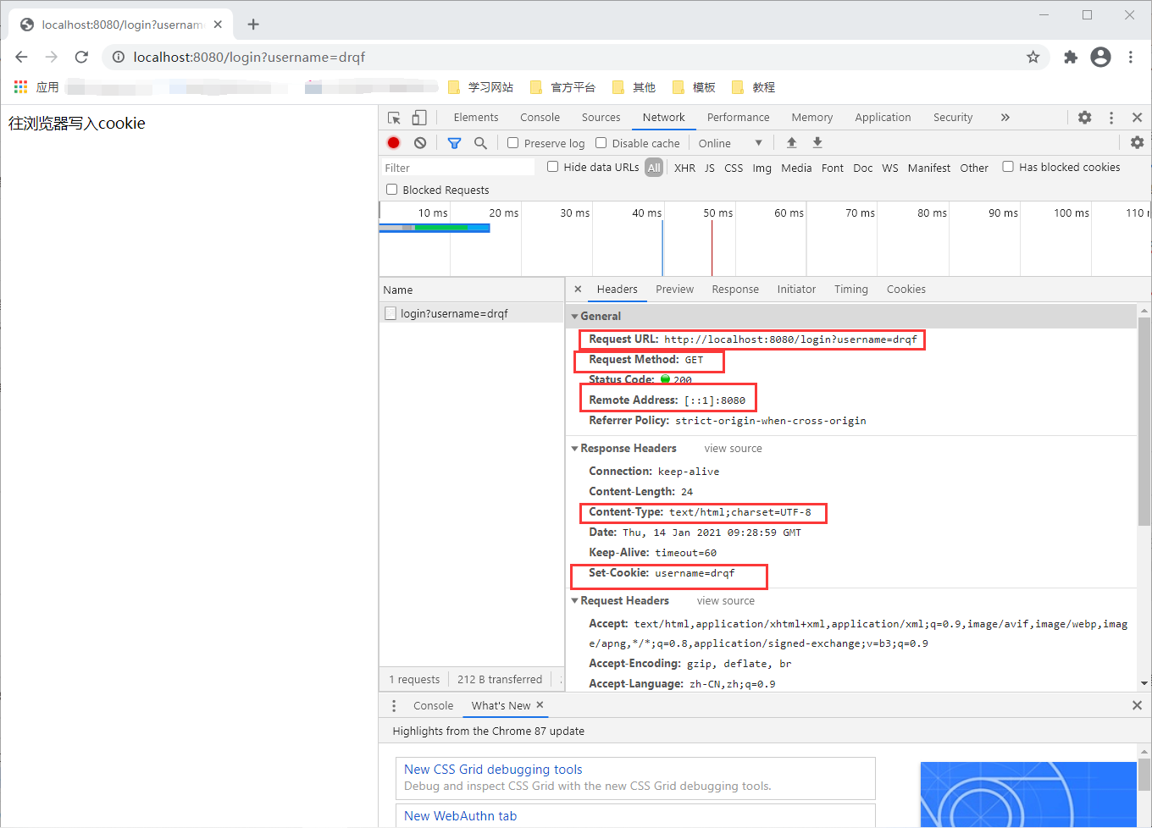The image size is (1152, 828).
Task: Toggle the network filter funnel icon
Action: (x=454, y=143)
